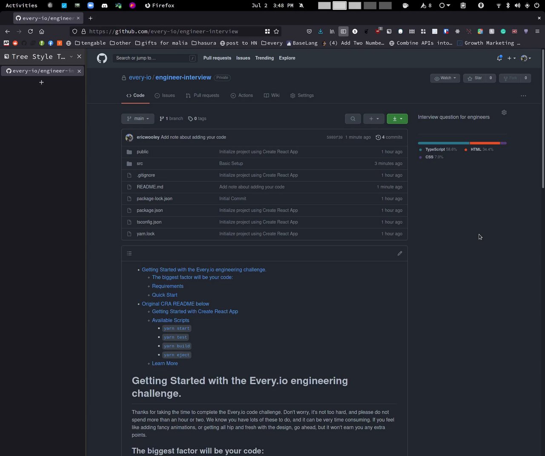Viewport: 545px width, 456px height.
Task: Edit the README with the pencil icon
Action: click(400, 254)
